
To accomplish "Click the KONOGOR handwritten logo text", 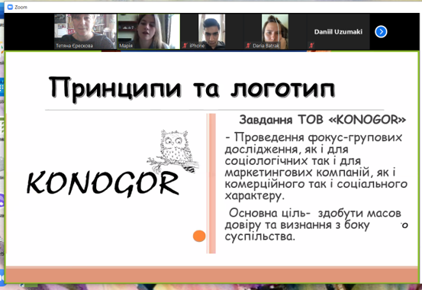I will click(103, 183).
